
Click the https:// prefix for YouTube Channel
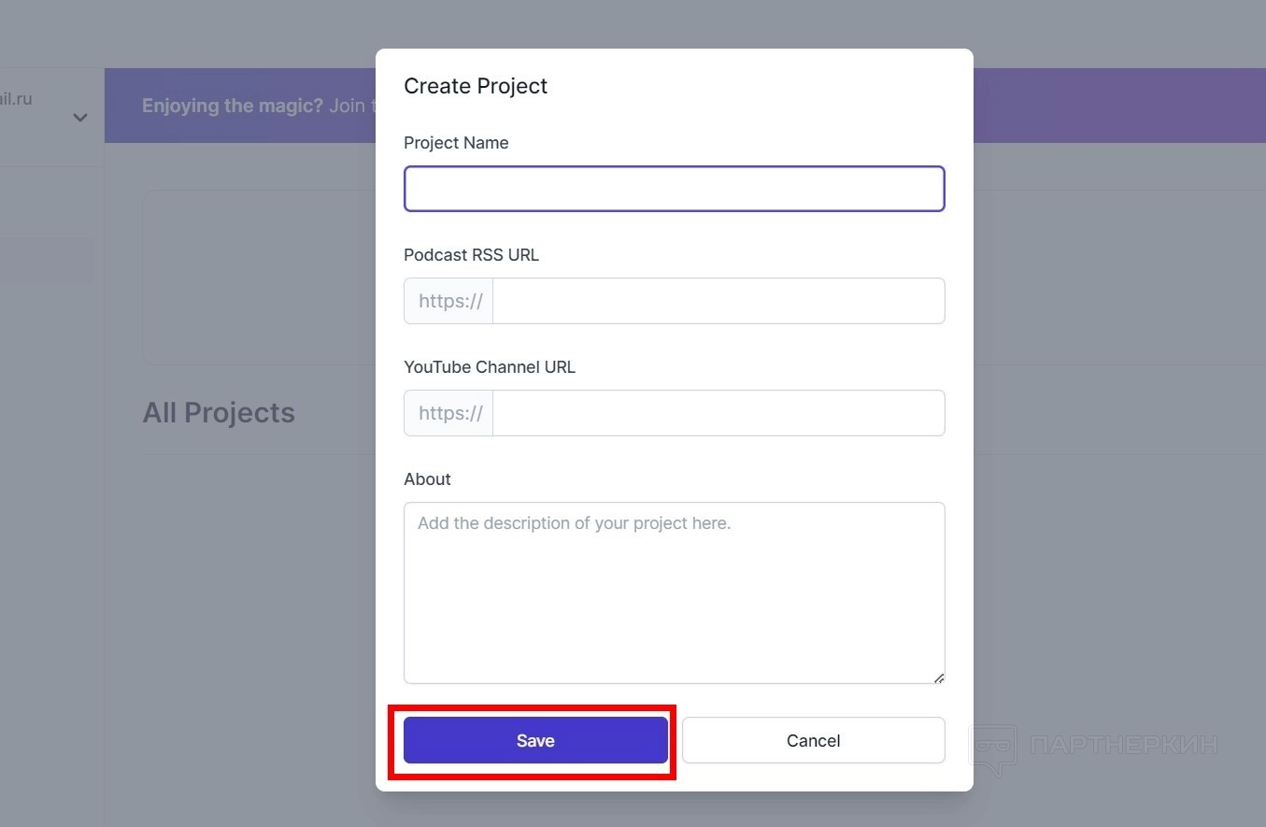click(x=449, y=413)
